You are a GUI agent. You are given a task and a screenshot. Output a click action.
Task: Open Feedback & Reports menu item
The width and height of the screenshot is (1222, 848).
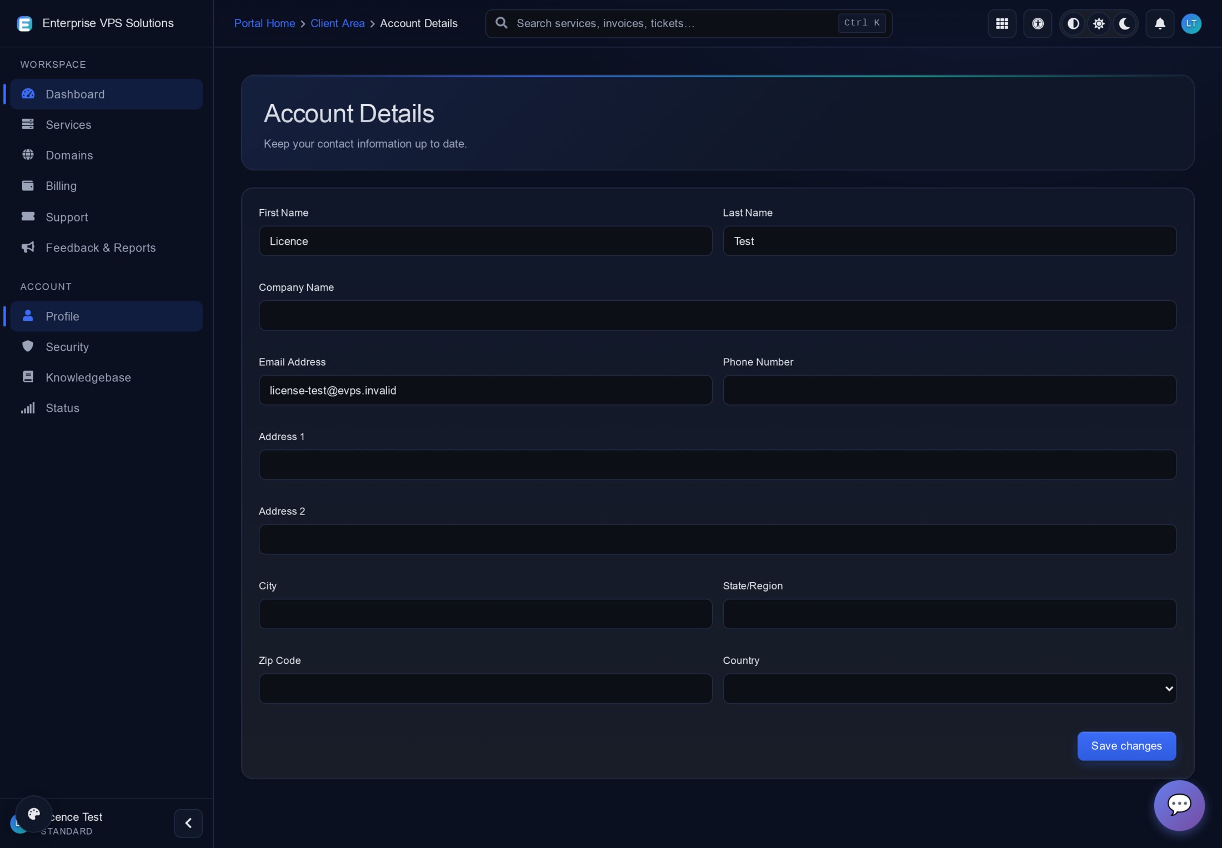click(x=107, y=247)
